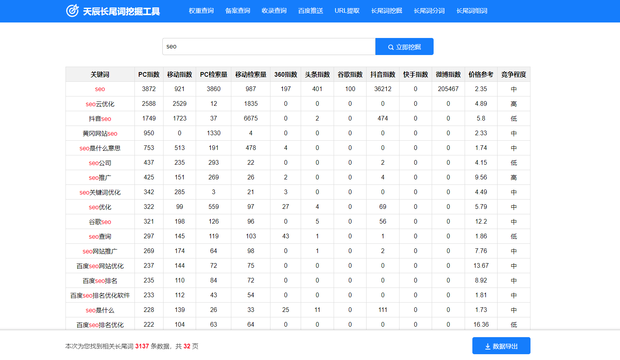Open 权重查询 nav item
620x360 pixels.
pos(201,11)
